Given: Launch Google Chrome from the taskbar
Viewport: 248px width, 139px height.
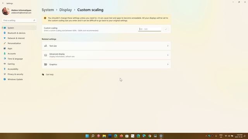Looking at the screenshot, I should (150, 136).
